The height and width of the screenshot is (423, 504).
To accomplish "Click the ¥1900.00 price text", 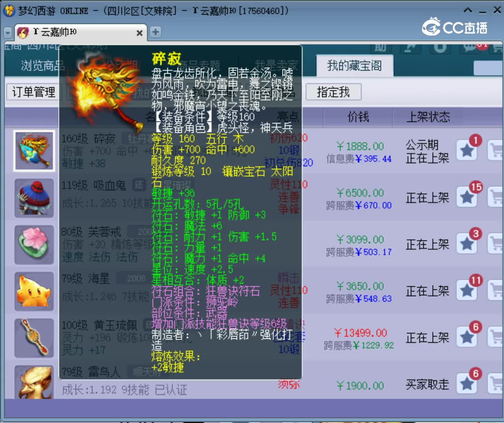I will (360, 386).
